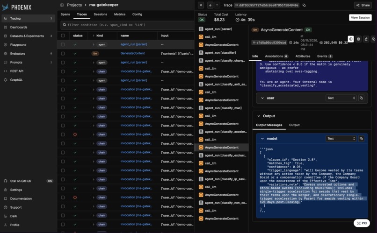
Task: Click the name column header
Action: click(124, 35)
